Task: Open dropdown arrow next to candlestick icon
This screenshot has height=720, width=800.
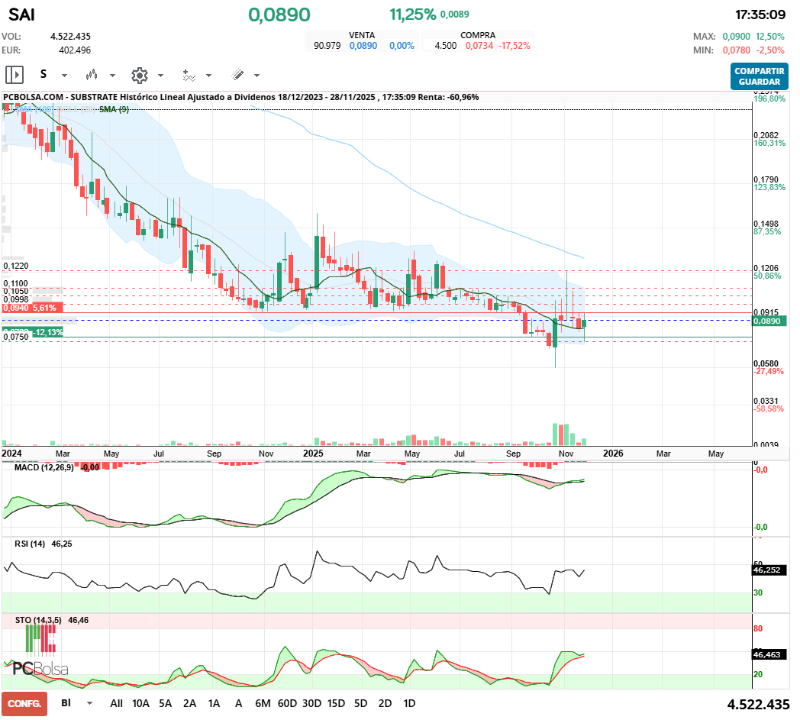Action: point(112,76)
